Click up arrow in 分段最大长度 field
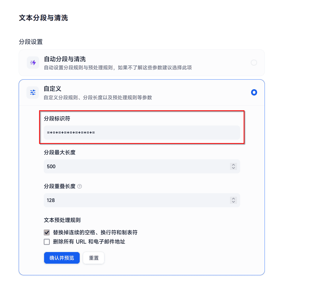This screenshot has width=310, height=288. pyautogui.click(x=233, y=165)
